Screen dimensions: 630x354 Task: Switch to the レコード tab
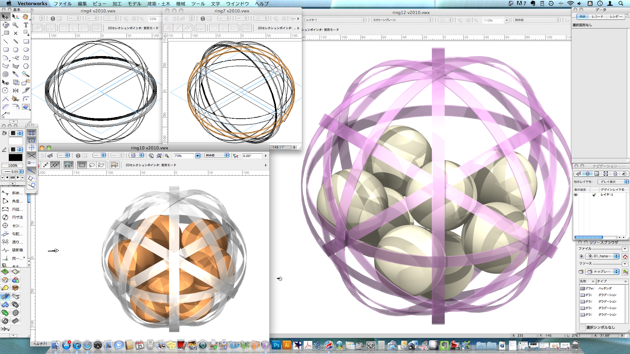coord(598,16)
